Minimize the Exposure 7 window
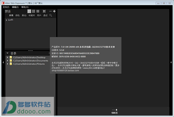The image size is (174, 117). pyautogui.click(x=158, y=3)
